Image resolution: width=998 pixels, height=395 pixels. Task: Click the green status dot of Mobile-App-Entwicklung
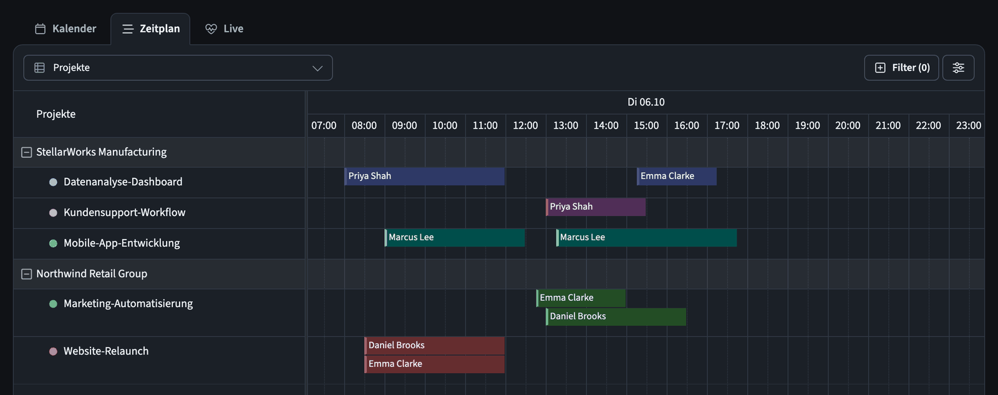(x=53, y=243)
